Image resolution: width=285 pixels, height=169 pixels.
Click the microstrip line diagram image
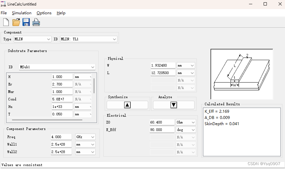tap(242, 74)
